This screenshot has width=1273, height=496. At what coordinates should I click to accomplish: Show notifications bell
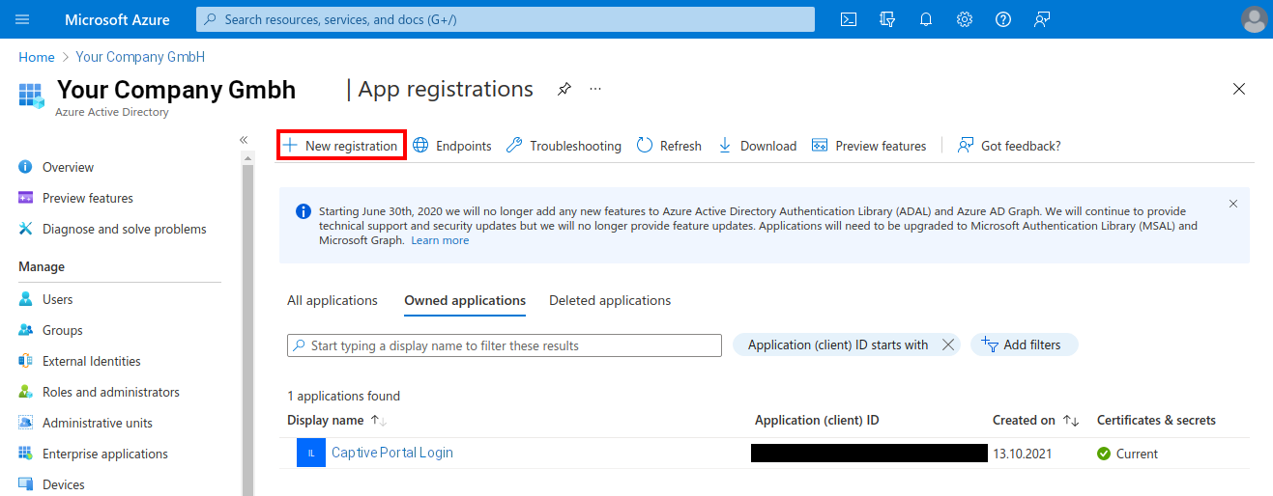pos(926,19)
